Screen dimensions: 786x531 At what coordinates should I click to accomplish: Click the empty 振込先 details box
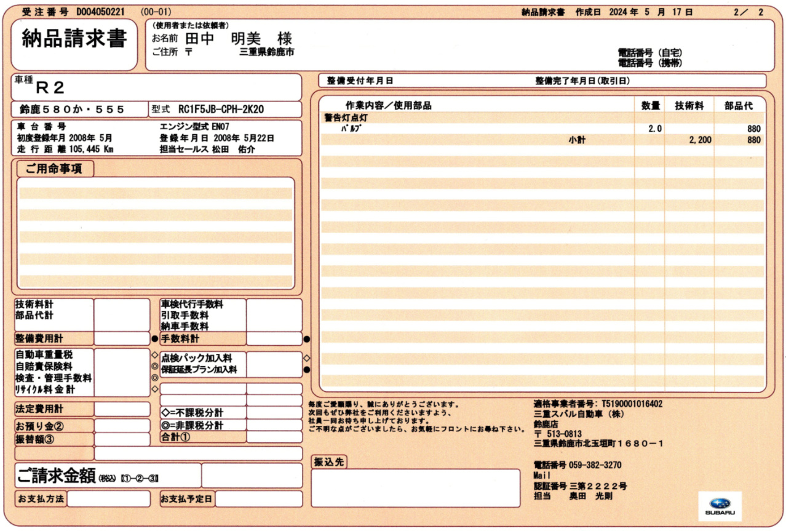coord(416,488)
